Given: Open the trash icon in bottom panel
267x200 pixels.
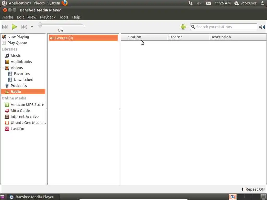Looking at the screenshot, I should pos(263,197).
